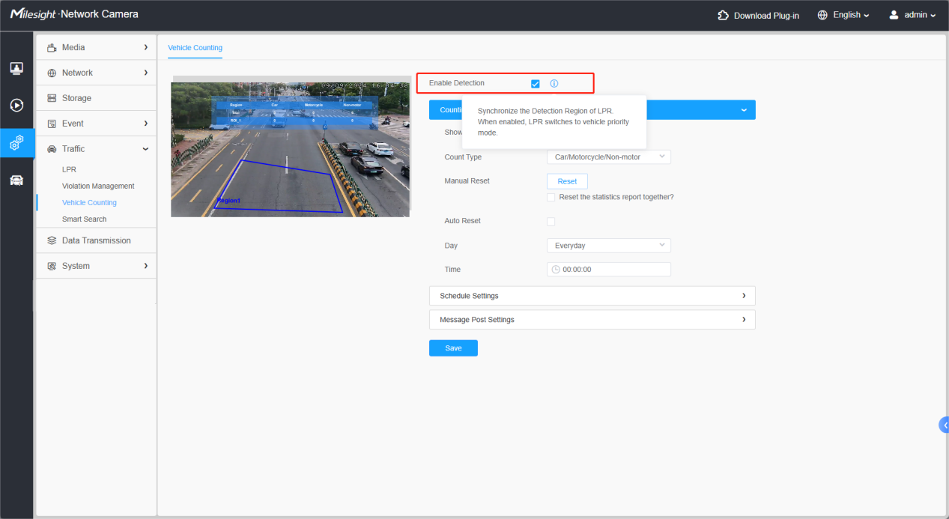
Task: Expand the Network menu
Action: [x=96, y=73]
